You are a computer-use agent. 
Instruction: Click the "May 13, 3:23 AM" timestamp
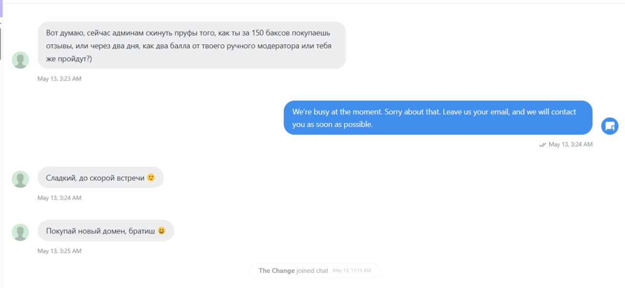pos(60,79)
